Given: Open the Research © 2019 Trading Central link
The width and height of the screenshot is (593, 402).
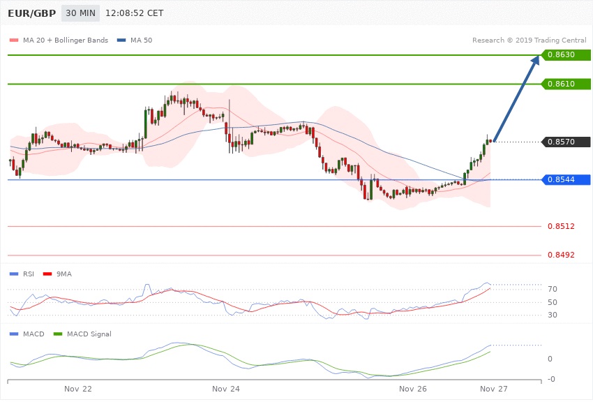Looking at the screenshot, I should click(x=529, y=40).
